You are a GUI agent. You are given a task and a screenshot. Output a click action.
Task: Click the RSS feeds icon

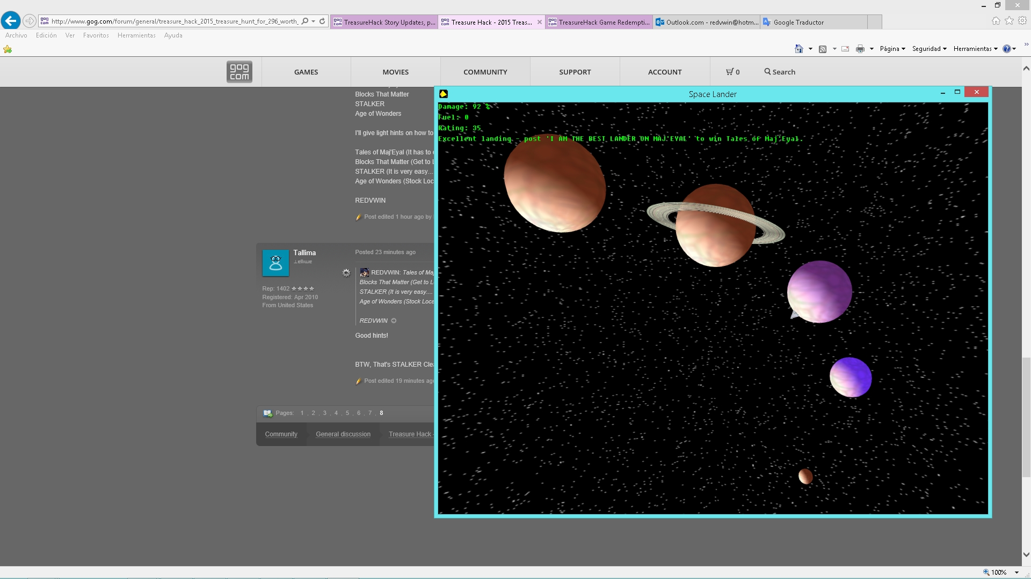[823, 49]
